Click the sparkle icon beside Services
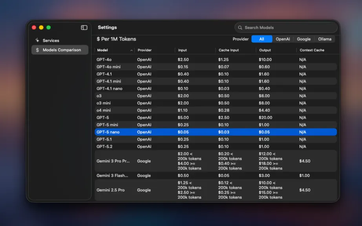 click(37, 40)
